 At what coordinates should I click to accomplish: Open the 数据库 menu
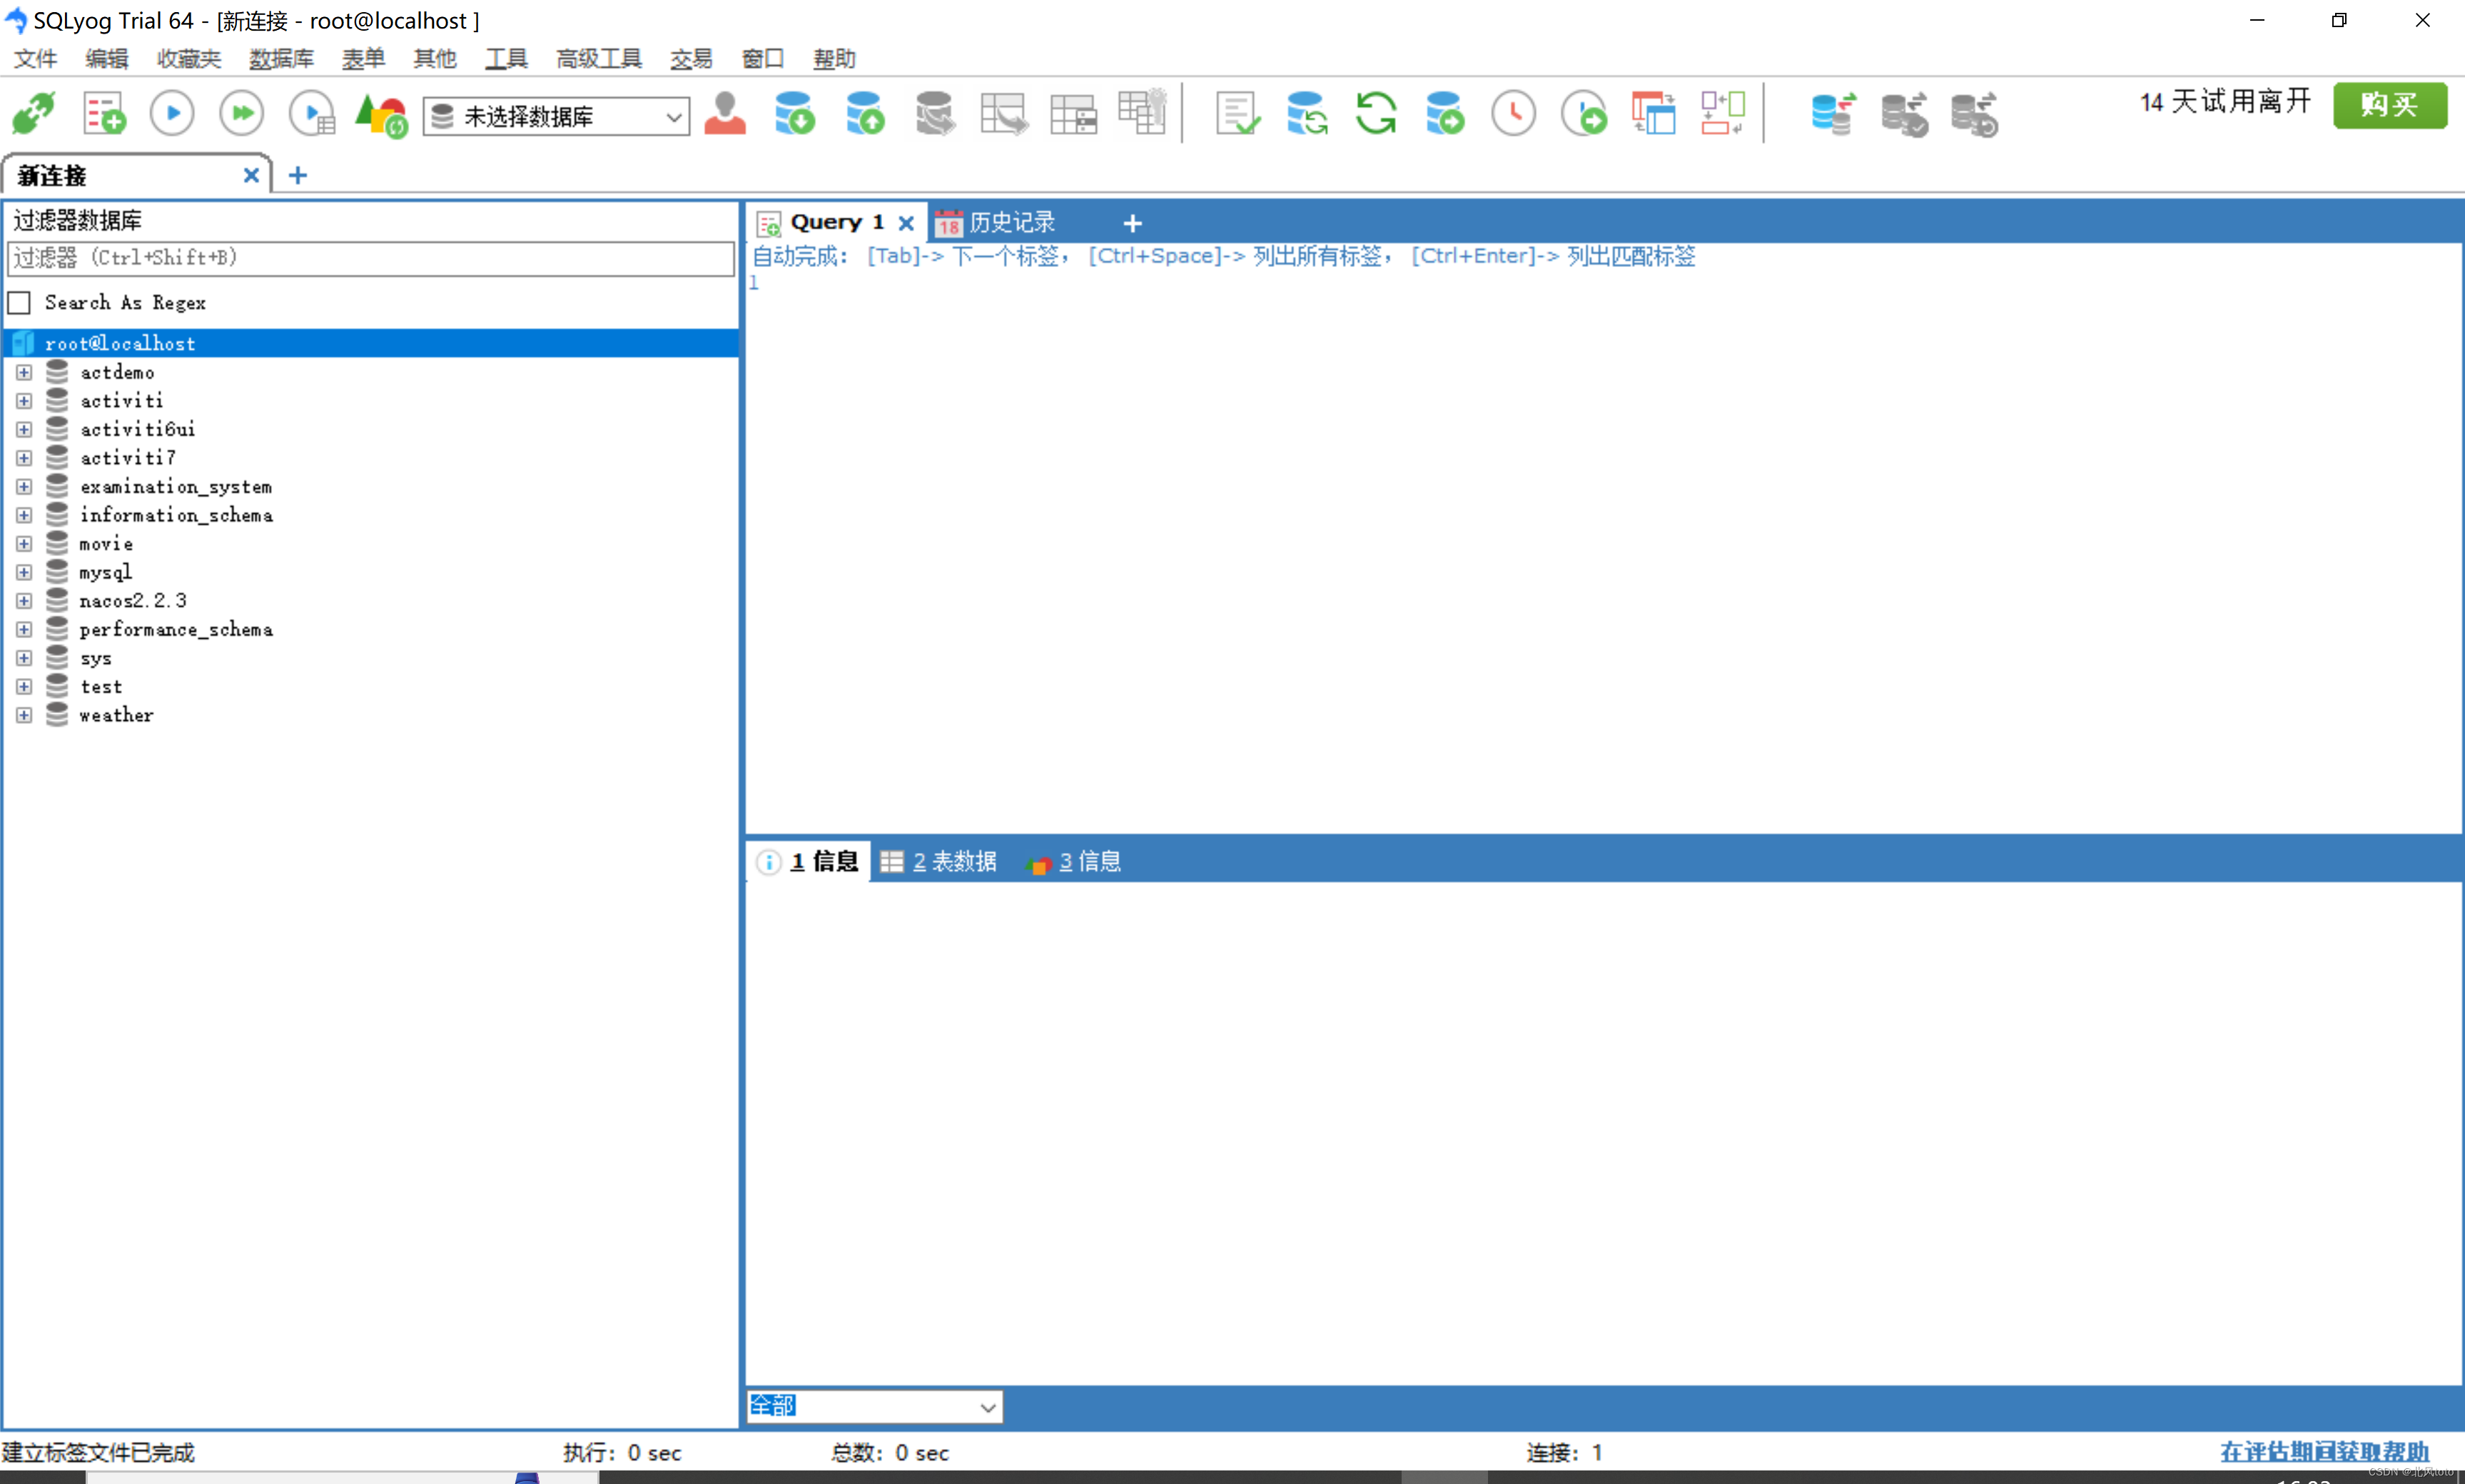coord(281,59)
